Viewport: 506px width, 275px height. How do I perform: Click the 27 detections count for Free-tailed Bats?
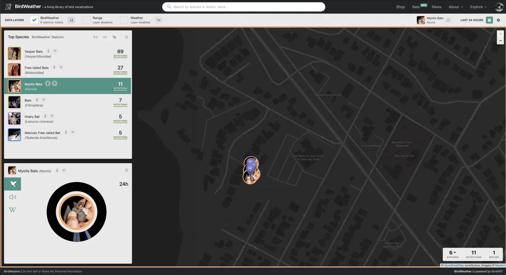tap(120, 69)
